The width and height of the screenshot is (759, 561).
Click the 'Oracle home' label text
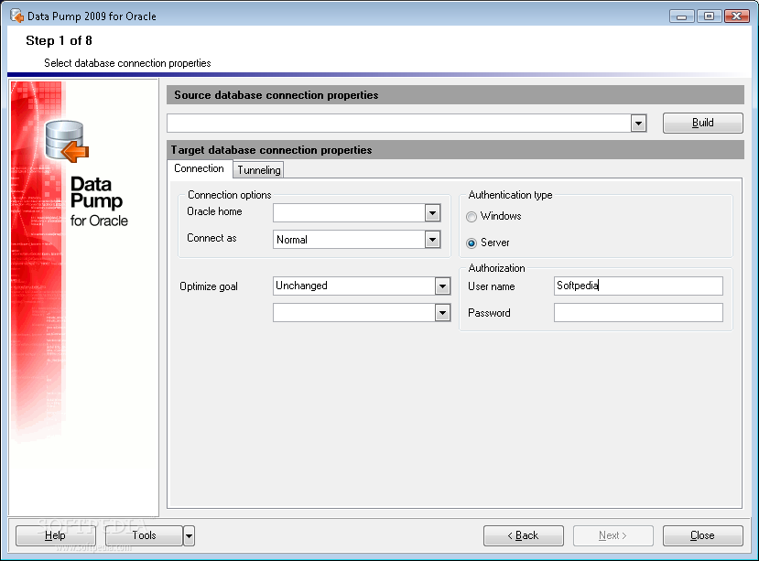(214, 211)
